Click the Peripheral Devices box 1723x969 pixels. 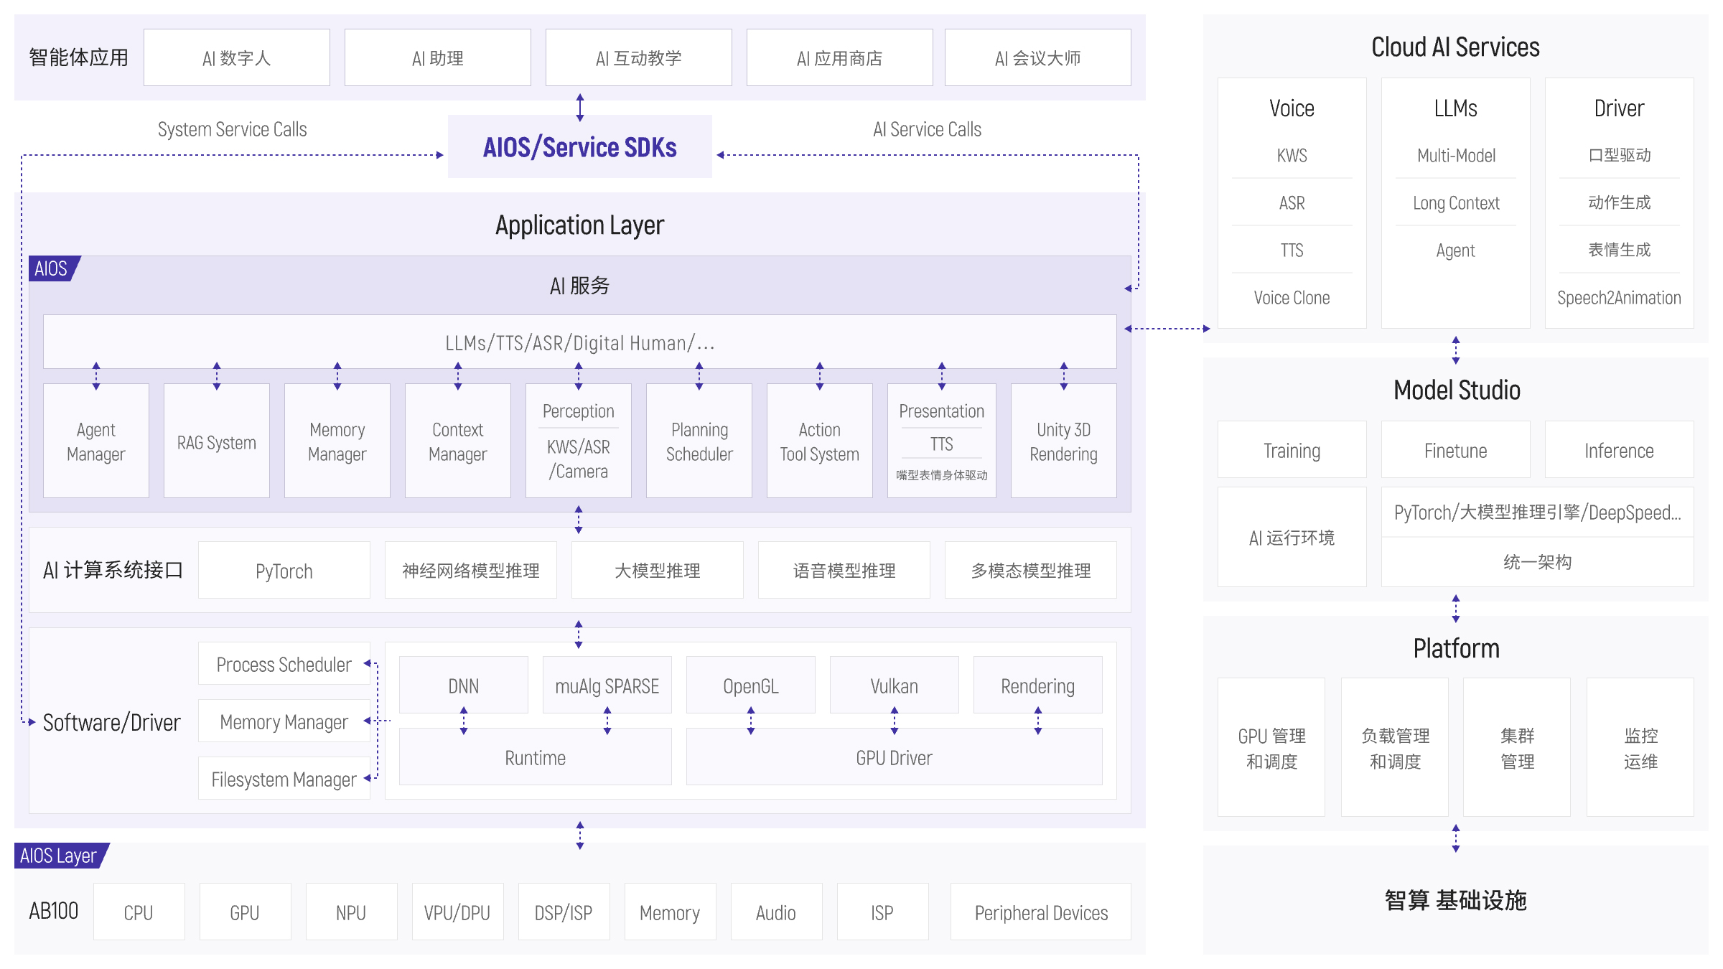click(1040, 912)
